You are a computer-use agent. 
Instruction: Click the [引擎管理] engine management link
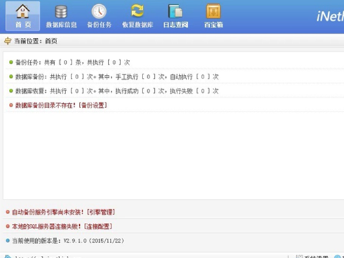click(100, 212)
